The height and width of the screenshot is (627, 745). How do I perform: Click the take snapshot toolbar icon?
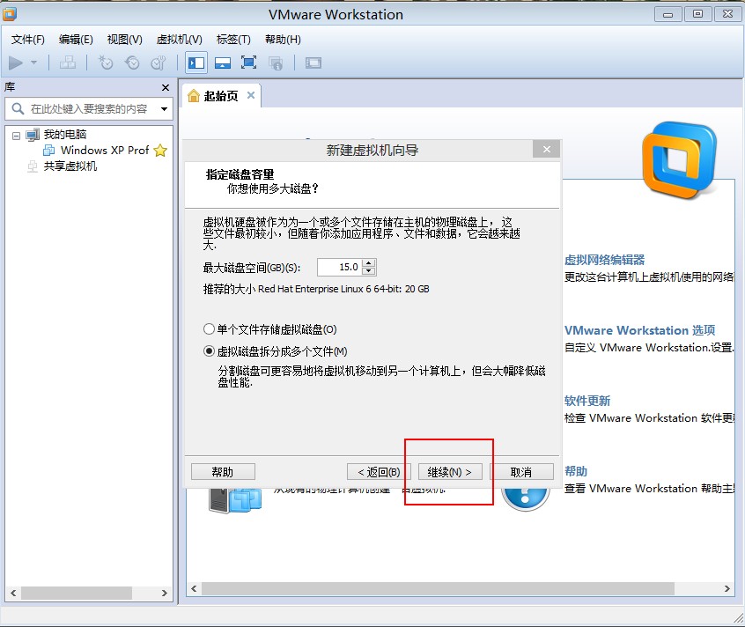106,63
